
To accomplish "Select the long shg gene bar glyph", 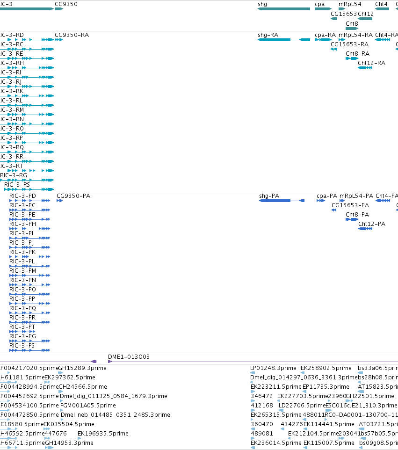I will pyautogui.click(x=284, y=9).
